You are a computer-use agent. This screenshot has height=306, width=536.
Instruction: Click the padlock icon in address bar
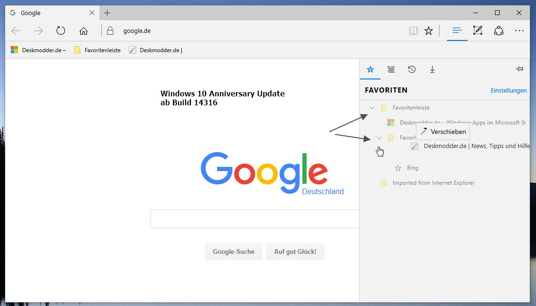pyautogui.click(x=110, y=31)
